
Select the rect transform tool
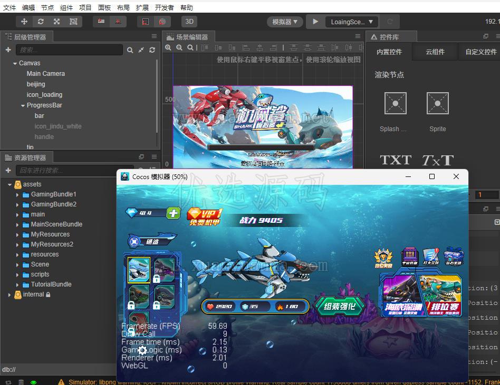[x=73, y=22]
